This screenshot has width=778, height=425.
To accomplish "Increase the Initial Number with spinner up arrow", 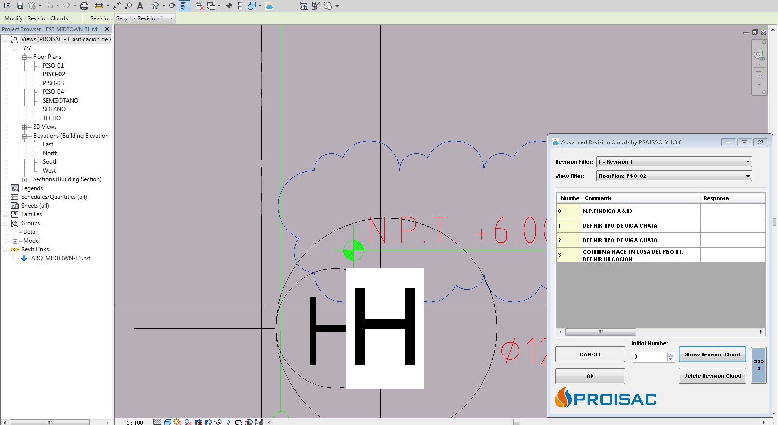I will coord(670,354).
